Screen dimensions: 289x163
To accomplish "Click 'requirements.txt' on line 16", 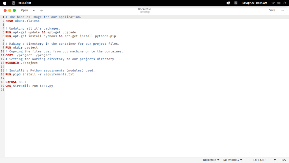I will [58, 74].
